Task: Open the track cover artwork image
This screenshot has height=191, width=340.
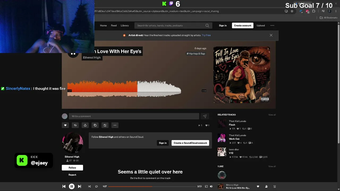Action: tap(242, 75)
